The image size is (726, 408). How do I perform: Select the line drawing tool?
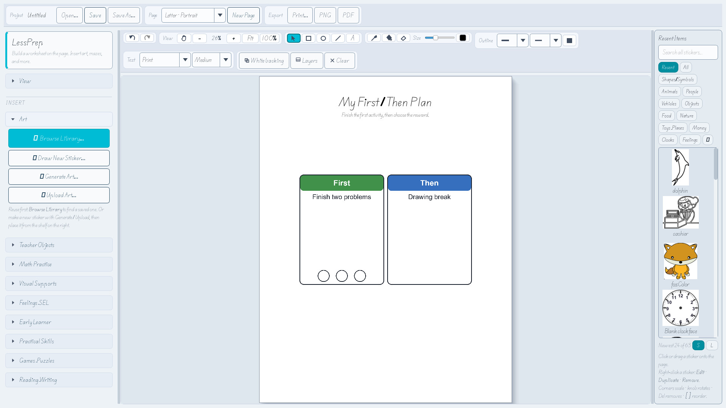[338, 38]
